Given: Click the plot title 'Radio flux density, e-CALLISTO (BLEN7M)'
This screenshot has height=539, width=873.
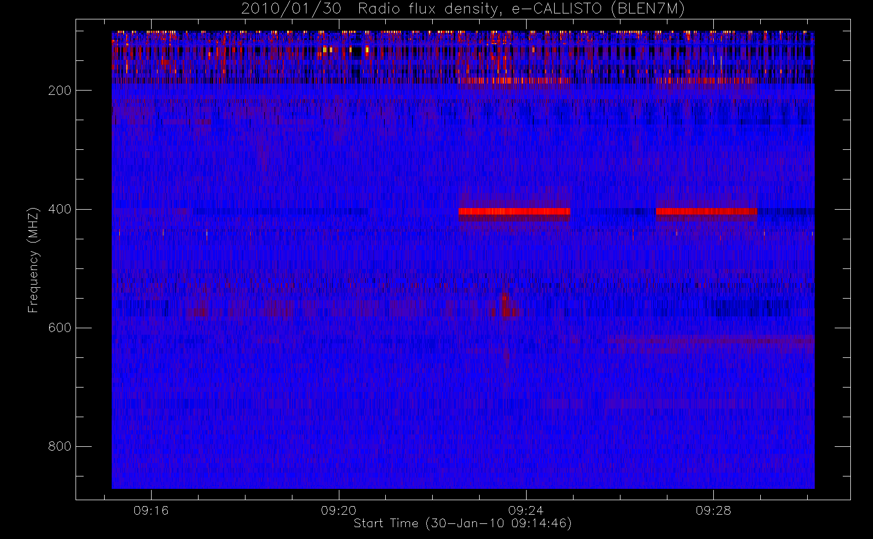Looking at the screenshot, I should [521, 9].
